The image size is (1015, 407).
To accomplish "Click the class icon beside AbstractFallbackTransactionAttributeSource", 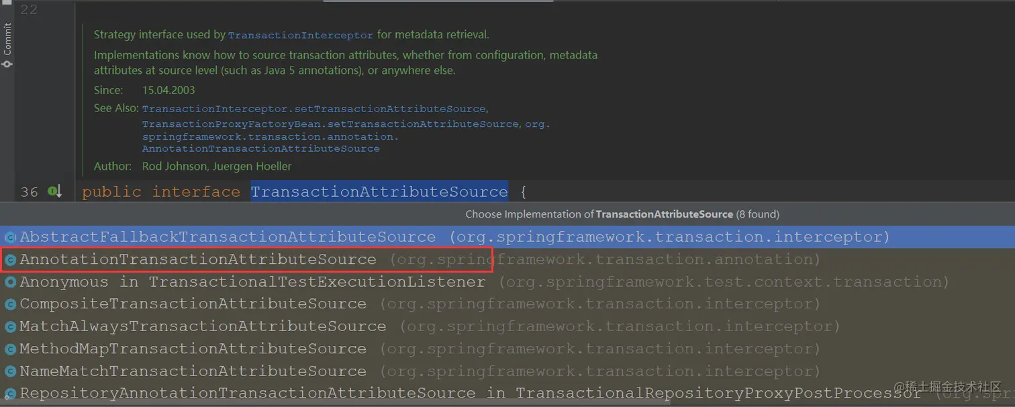I will [10, 237].
